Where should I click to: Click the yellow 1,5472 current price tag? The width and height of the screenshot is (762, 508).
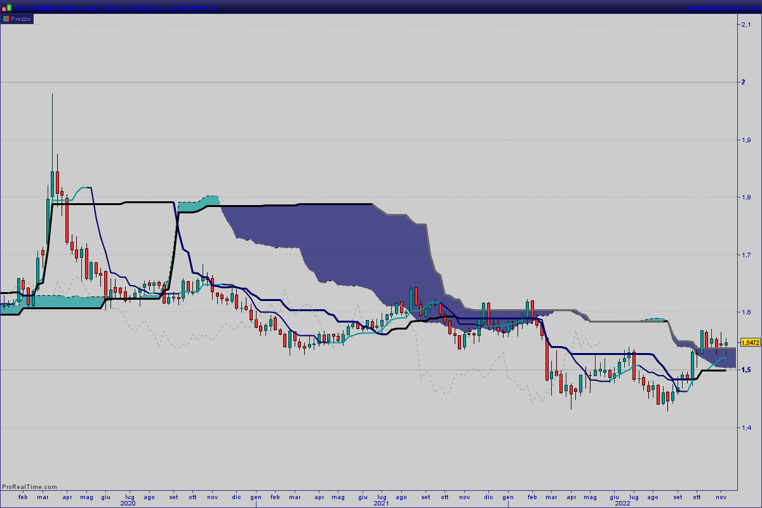pyautogui.click(x=750, y=342)
